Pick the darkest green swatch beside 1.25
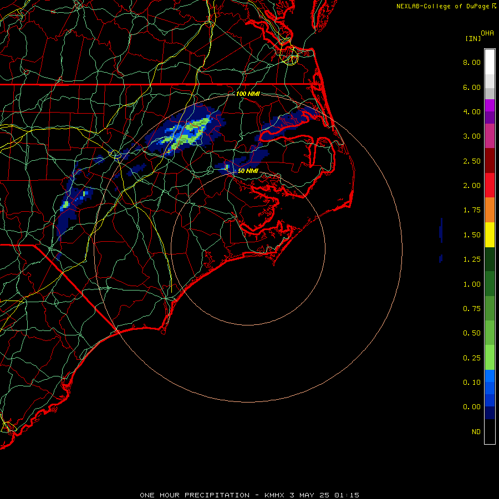The image size is (499, 499). 490,259
